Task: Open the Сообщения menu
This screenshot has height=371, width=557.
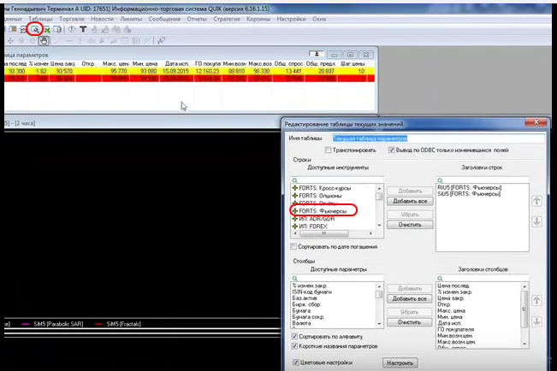Action: pyautogui.click(x=164, y=19)
